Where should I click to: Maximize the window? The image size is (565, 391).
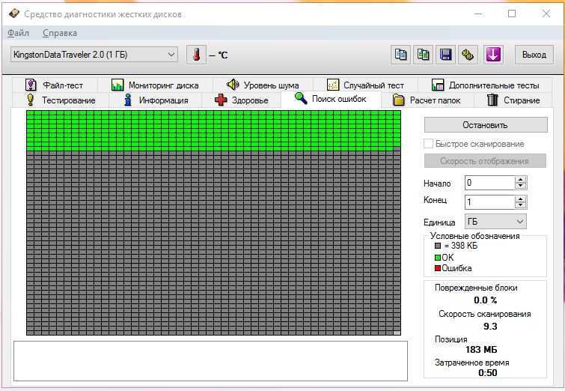pos(512,13)
